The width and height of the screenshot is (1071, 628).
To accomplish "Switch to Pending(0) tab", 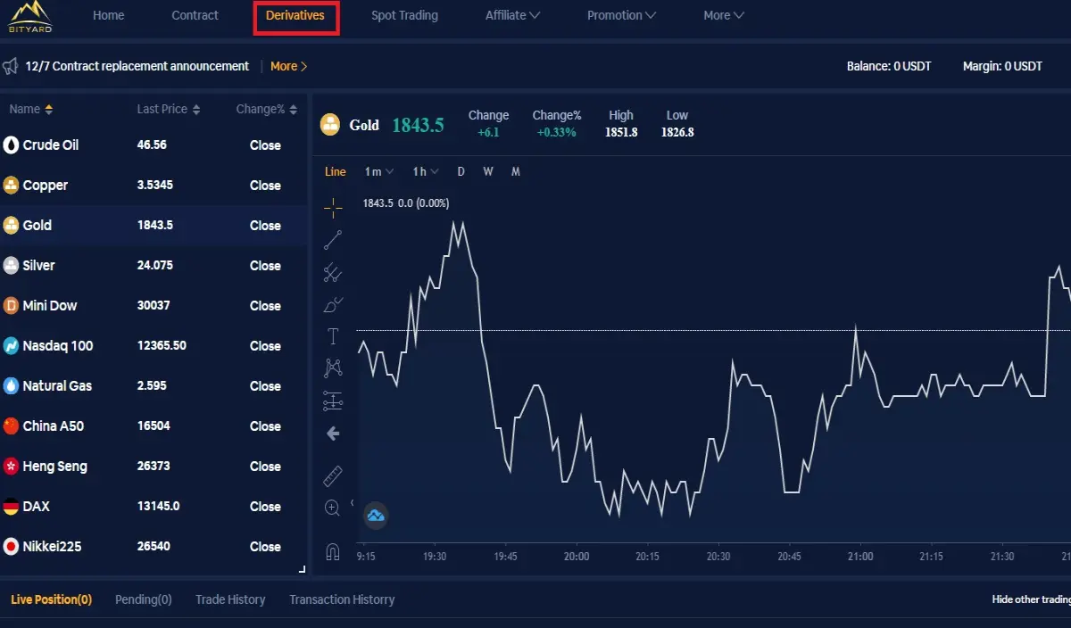I will (x=144, y=599).
